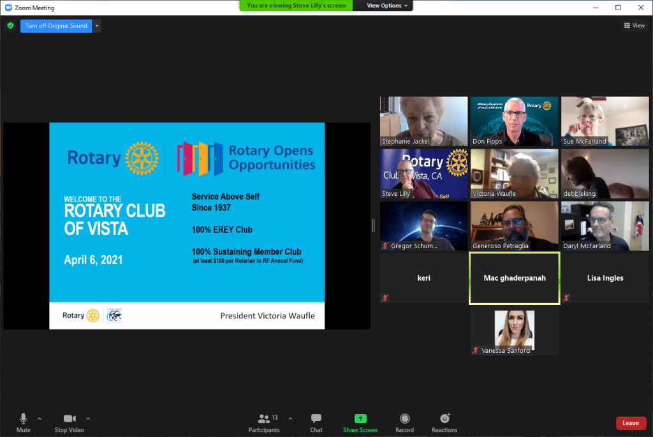Screen dimensions: 653x437
Task: Open the Chat panel
Action: pyautogui.click(x=316, y=422)
